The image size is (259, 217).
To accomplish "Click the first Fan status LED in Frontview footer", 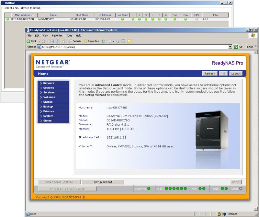I will 200,188.
